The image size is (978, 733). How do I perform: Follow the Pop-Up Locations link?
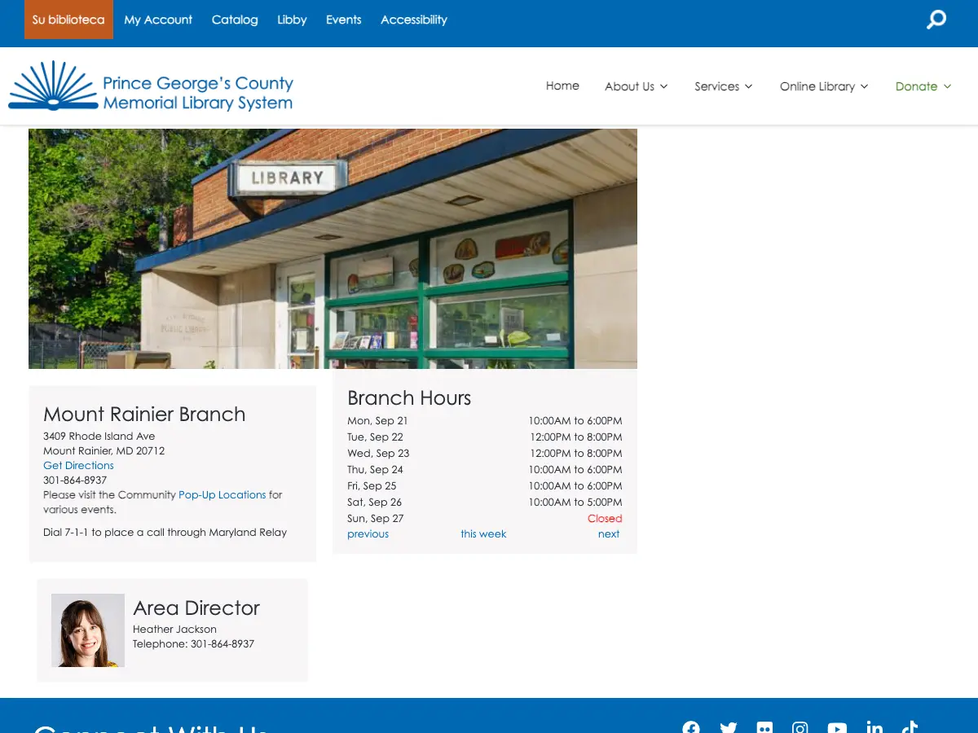click(222, 495)
